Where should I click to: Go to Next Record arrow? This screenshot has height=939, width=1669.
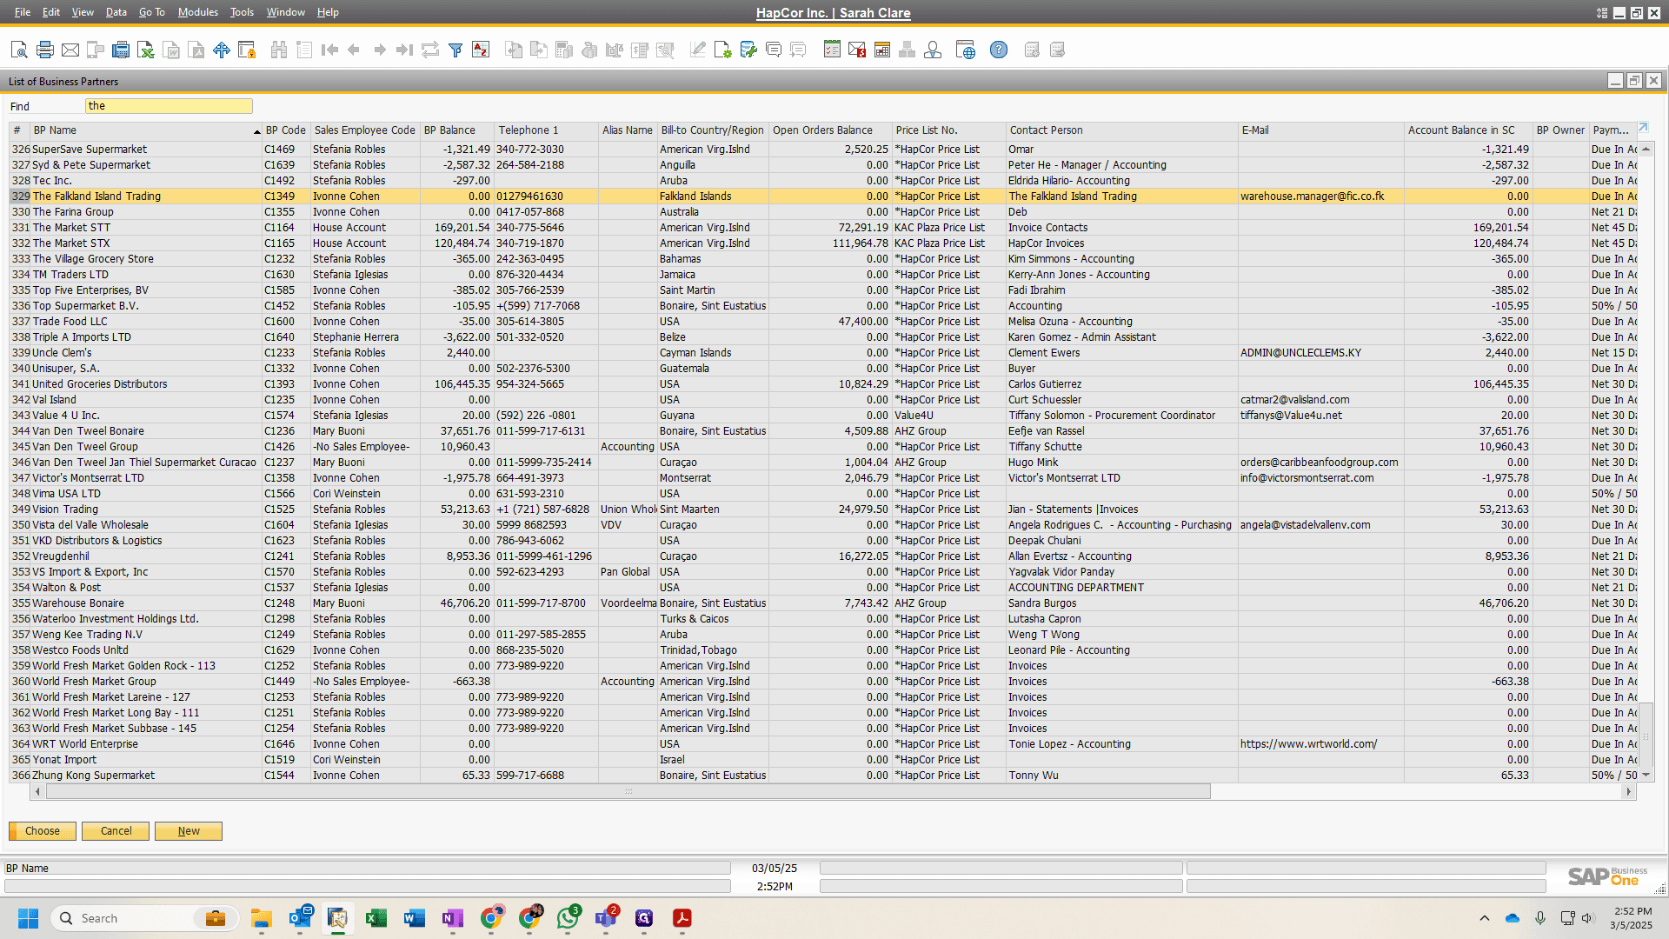380,50
